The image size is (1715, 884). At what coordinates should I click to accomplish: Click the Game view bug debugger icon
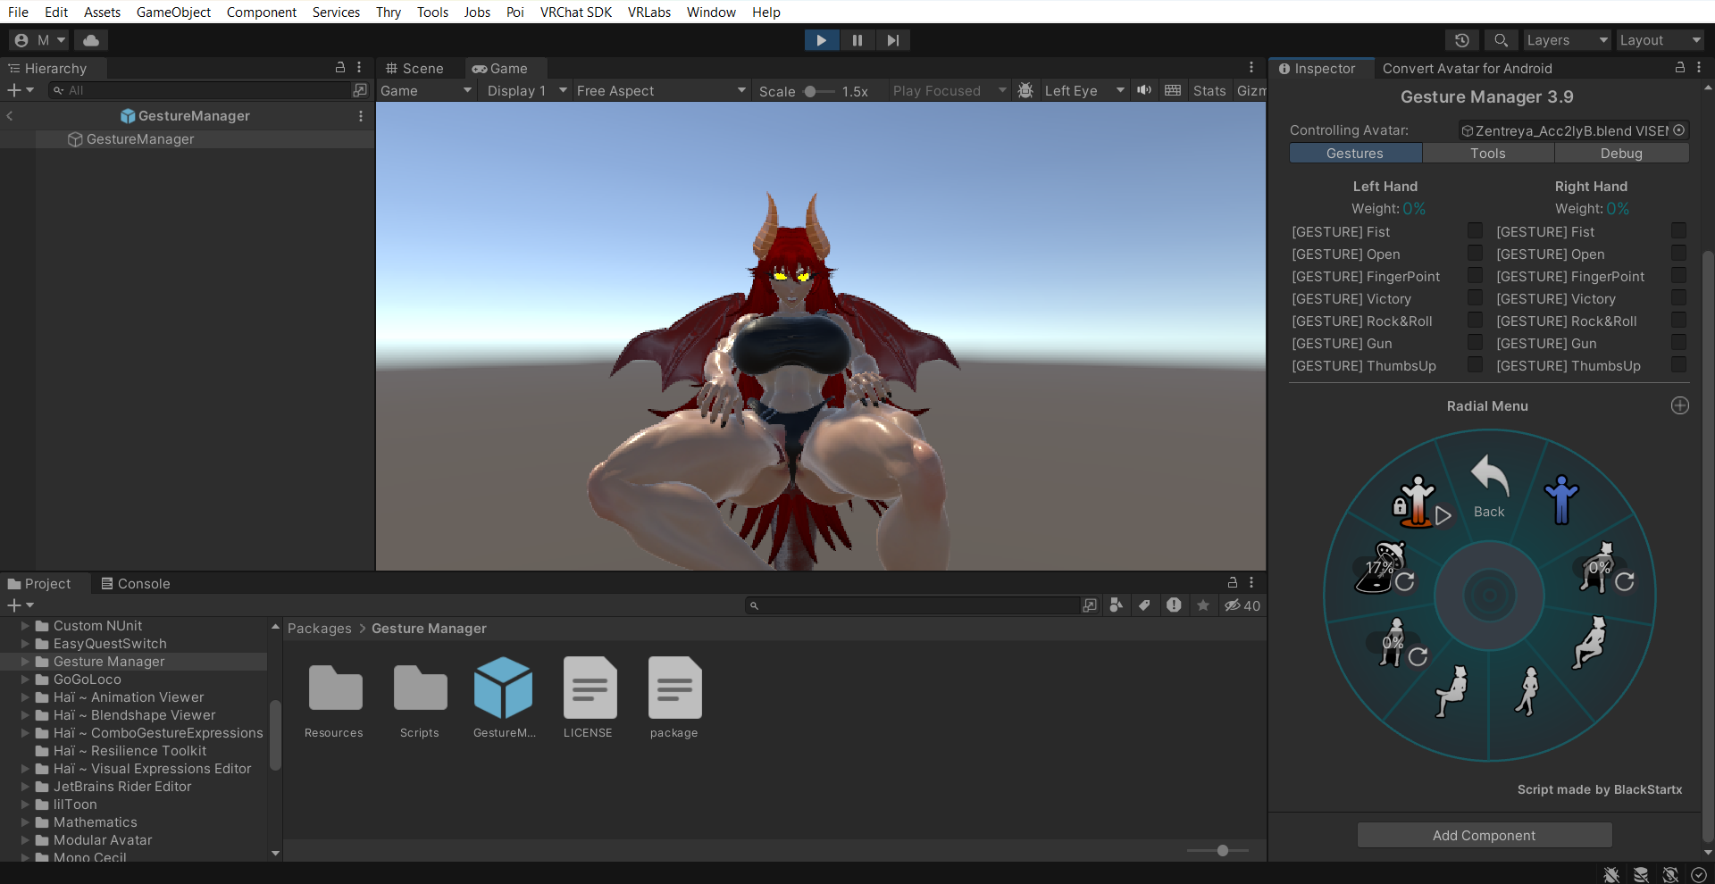click(1026, 90)
